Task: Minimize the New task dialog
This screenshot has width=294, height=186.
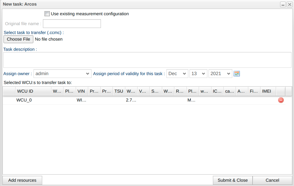Action: click(x=283, y=5)
